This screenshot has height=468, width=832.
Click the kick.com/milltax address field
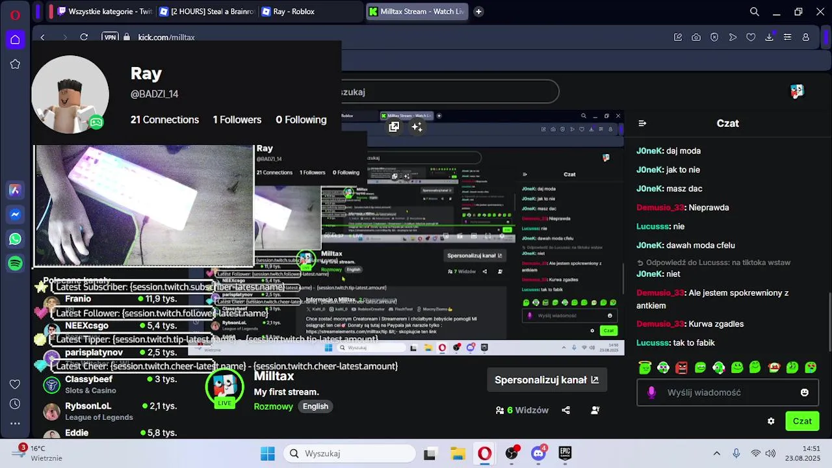[166, 37]
